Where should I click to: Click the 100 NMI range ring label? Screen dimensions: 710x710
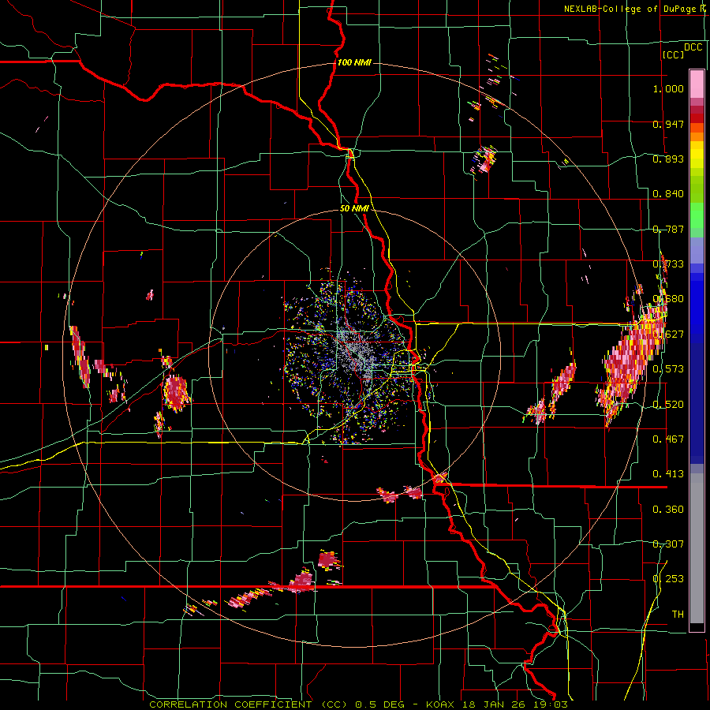tap(354, 62)
